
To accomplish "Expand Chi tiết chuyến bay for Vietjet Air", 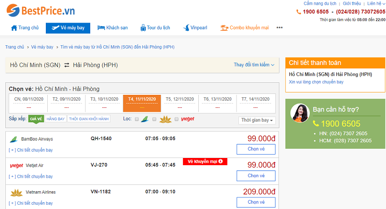I will [x=31, y=177].
